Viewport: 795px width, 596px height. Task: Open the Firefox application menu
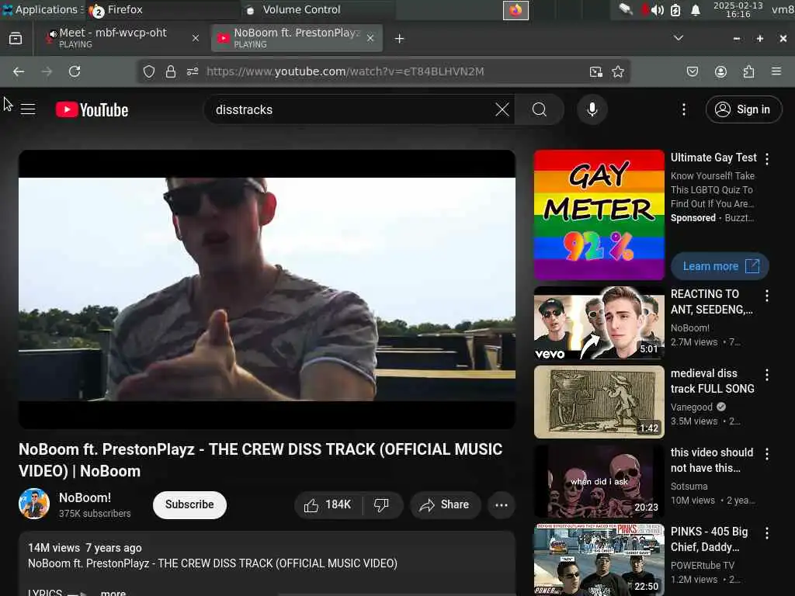[776, 71]
